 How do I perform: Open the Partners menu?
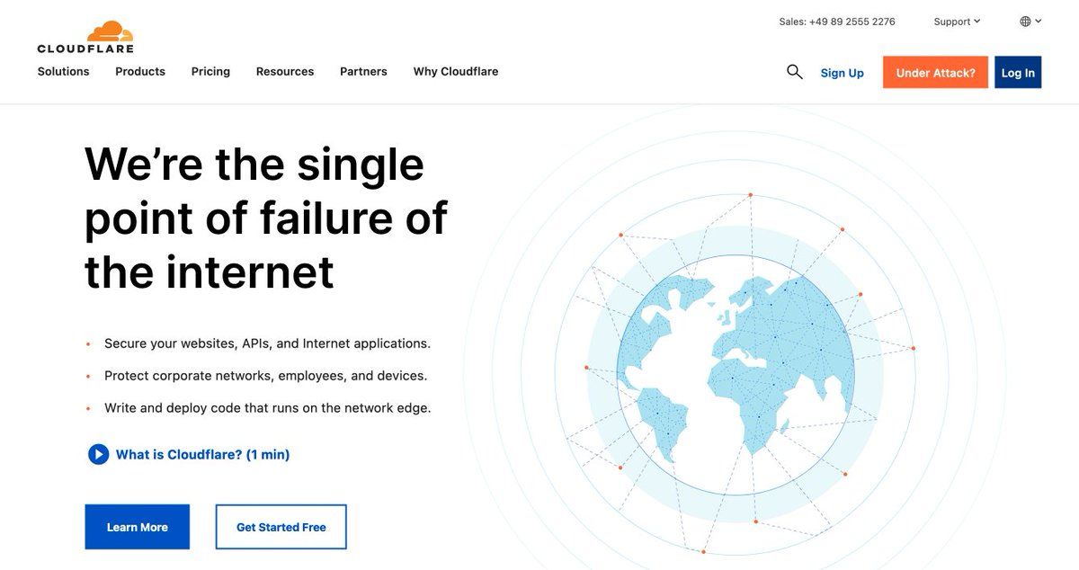point(363,72)
